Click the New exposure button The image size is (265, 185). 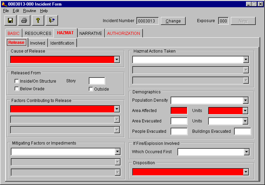click(243, 21)
